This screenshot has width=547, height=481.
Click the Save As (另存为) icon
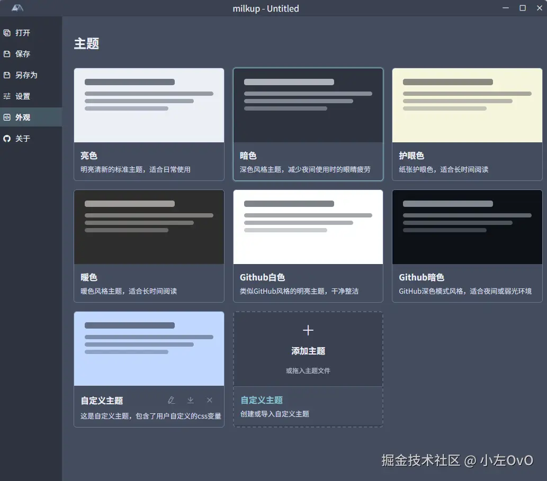(7, 75)
